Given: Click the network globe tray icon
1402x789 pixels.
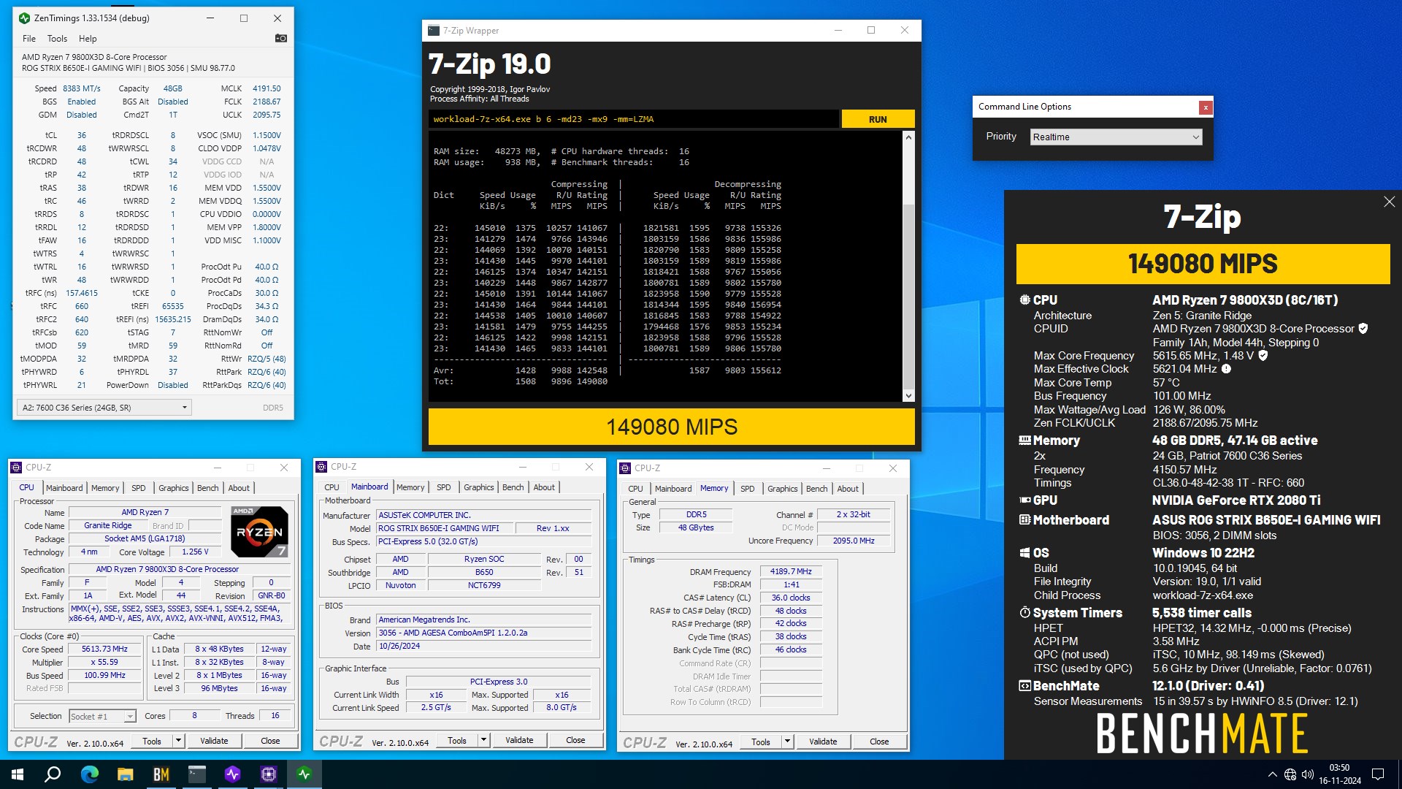Looking at the screenshot, I should (x=1290, y=774).
